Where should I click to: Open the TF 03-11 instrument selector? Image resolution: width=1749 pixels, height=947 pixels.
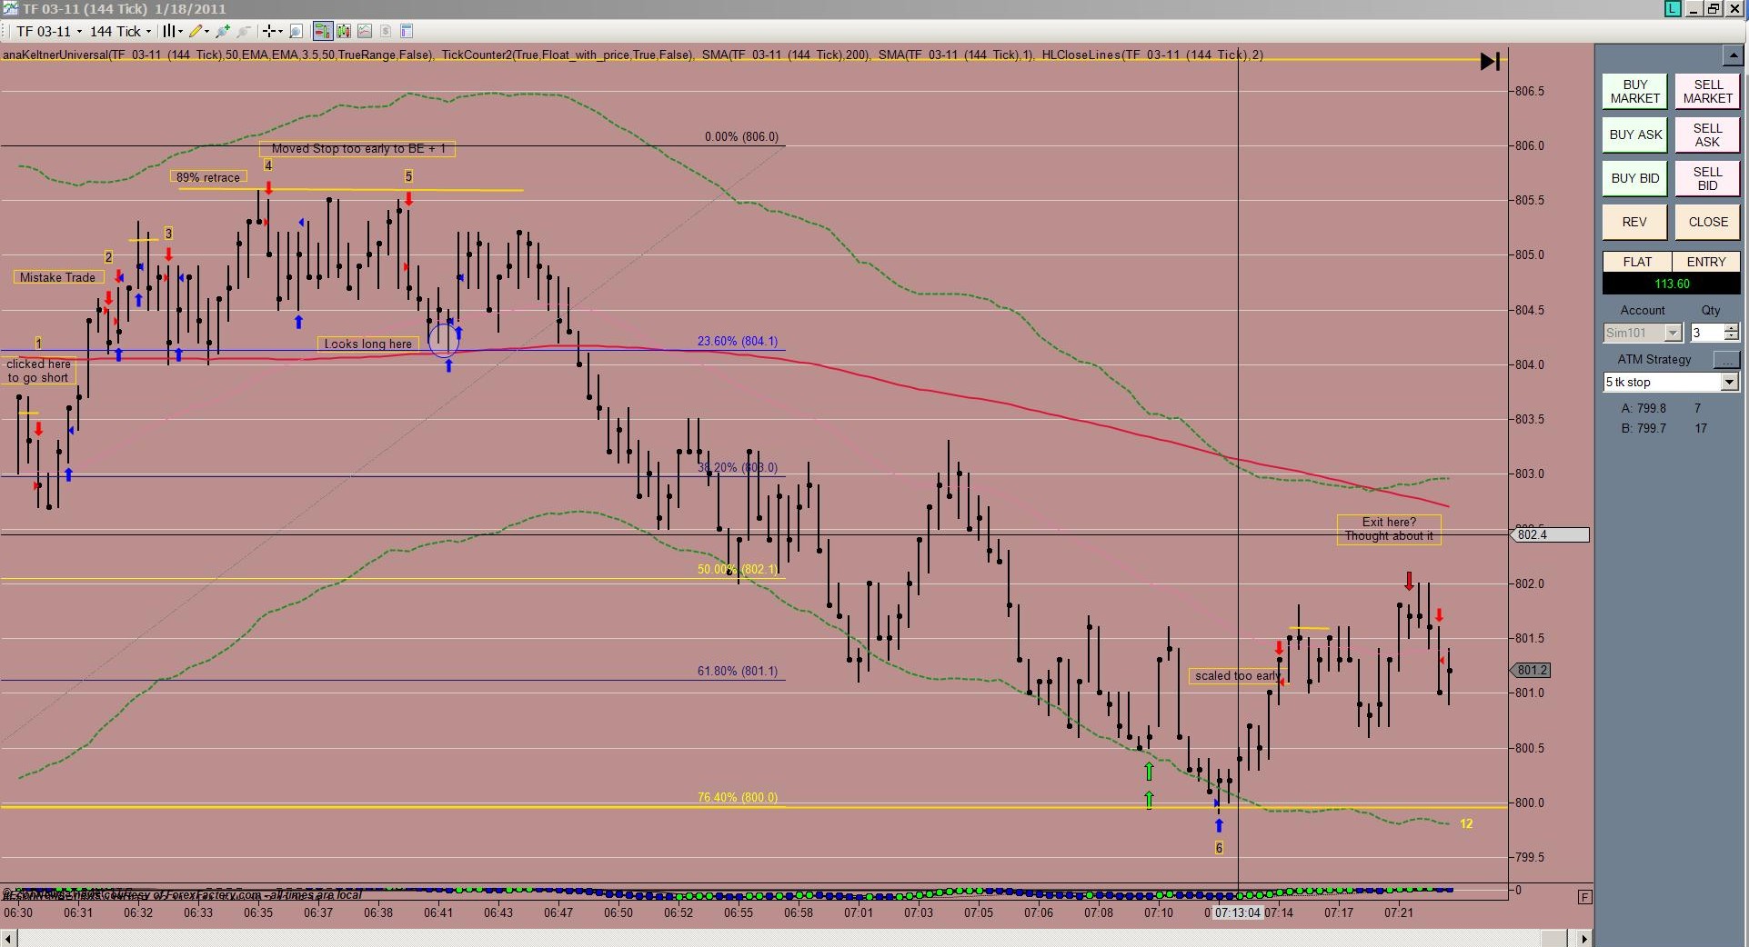tap(49, 31)
